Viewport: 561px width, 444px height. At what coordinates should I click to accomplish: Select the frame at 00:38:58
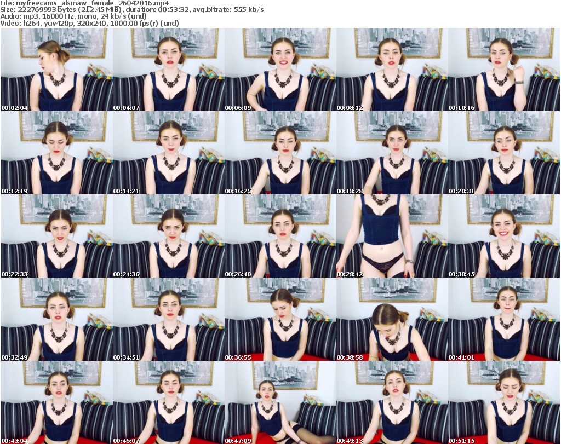[392, 319]
